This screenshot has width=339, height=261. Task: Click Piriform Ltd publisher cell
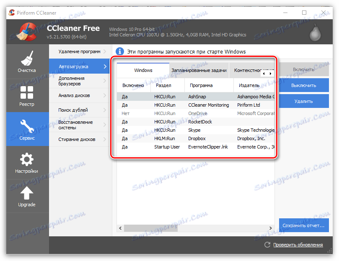click(x=248, y=105)
